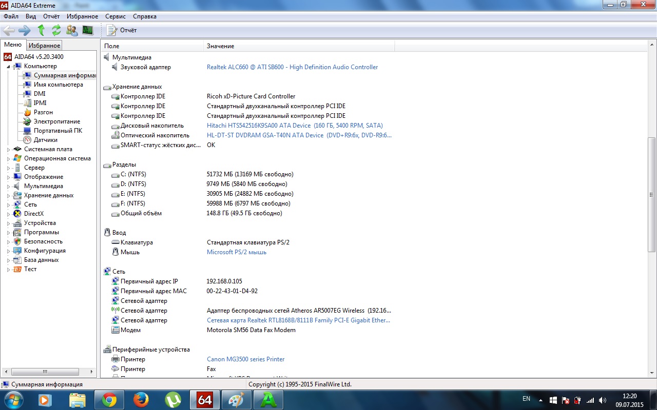This screenshot has width=657, height=410.
Task: Expand the Отображение tree node
Action: tap(8, 177)
